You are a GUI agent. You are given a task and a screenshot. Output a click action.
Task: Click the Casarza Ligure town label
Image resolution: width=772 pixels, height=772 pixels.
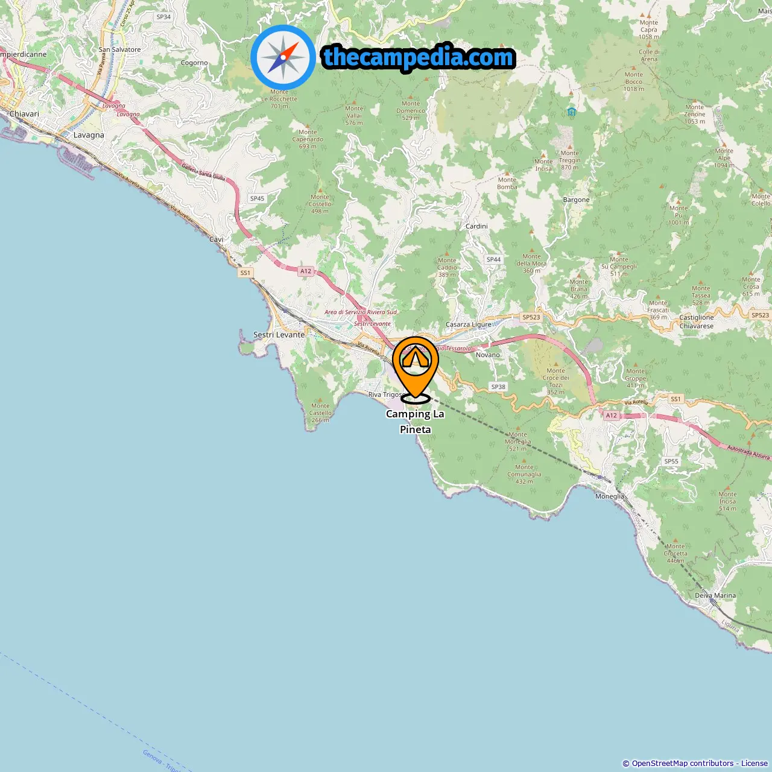click(469, 324)
